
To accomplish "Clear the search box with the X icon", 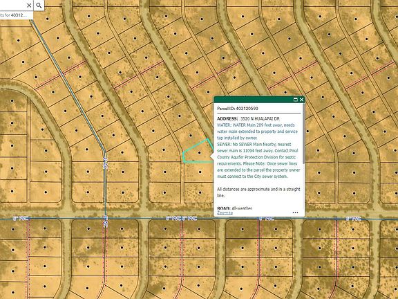I will click(29, 6).
